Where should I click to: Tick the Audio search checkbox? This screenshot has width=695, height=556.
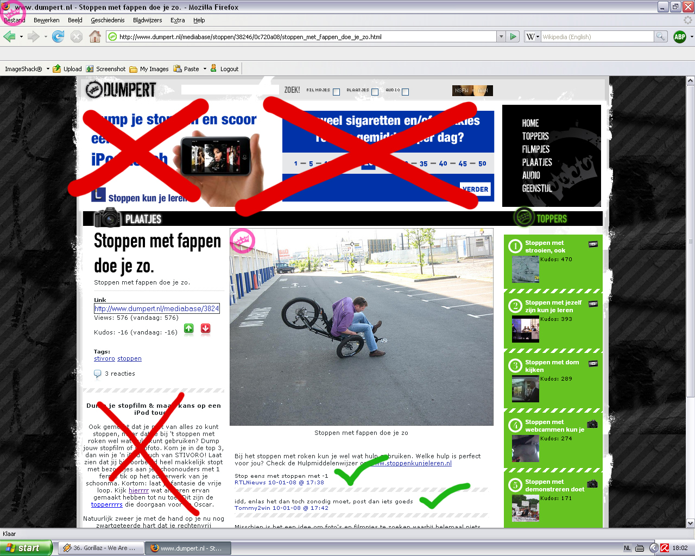click(405, 92)
